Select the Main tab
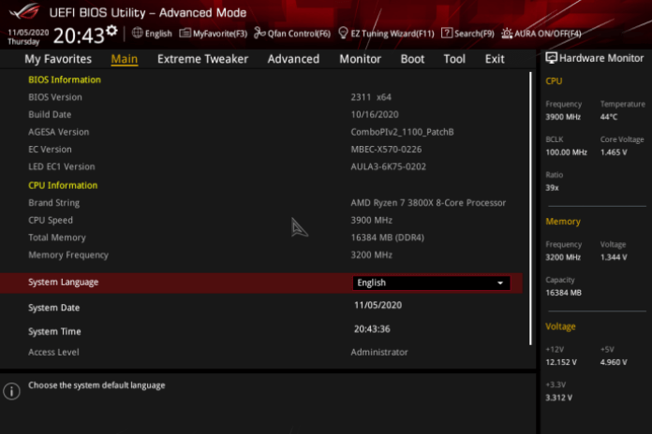 [x=125, y=59]
